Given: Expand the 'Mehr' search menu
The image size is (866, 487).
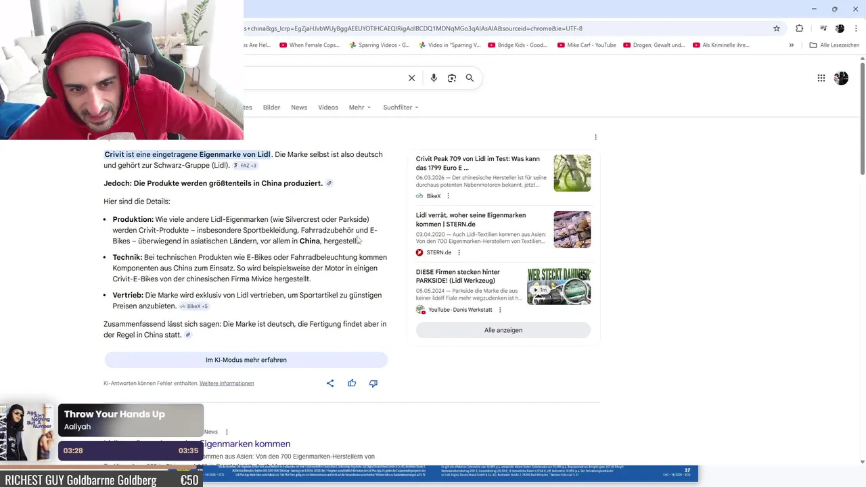Looking at the screenshot, I should tap(360, 108).
